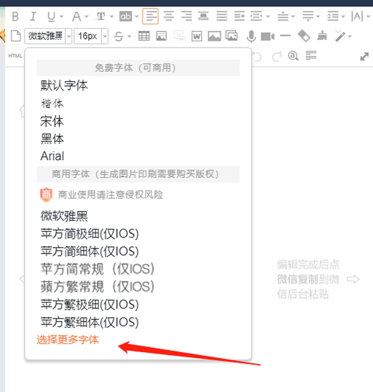Select right alignment
This screenshot has height=392, width=373.
[x=186, y=16]
